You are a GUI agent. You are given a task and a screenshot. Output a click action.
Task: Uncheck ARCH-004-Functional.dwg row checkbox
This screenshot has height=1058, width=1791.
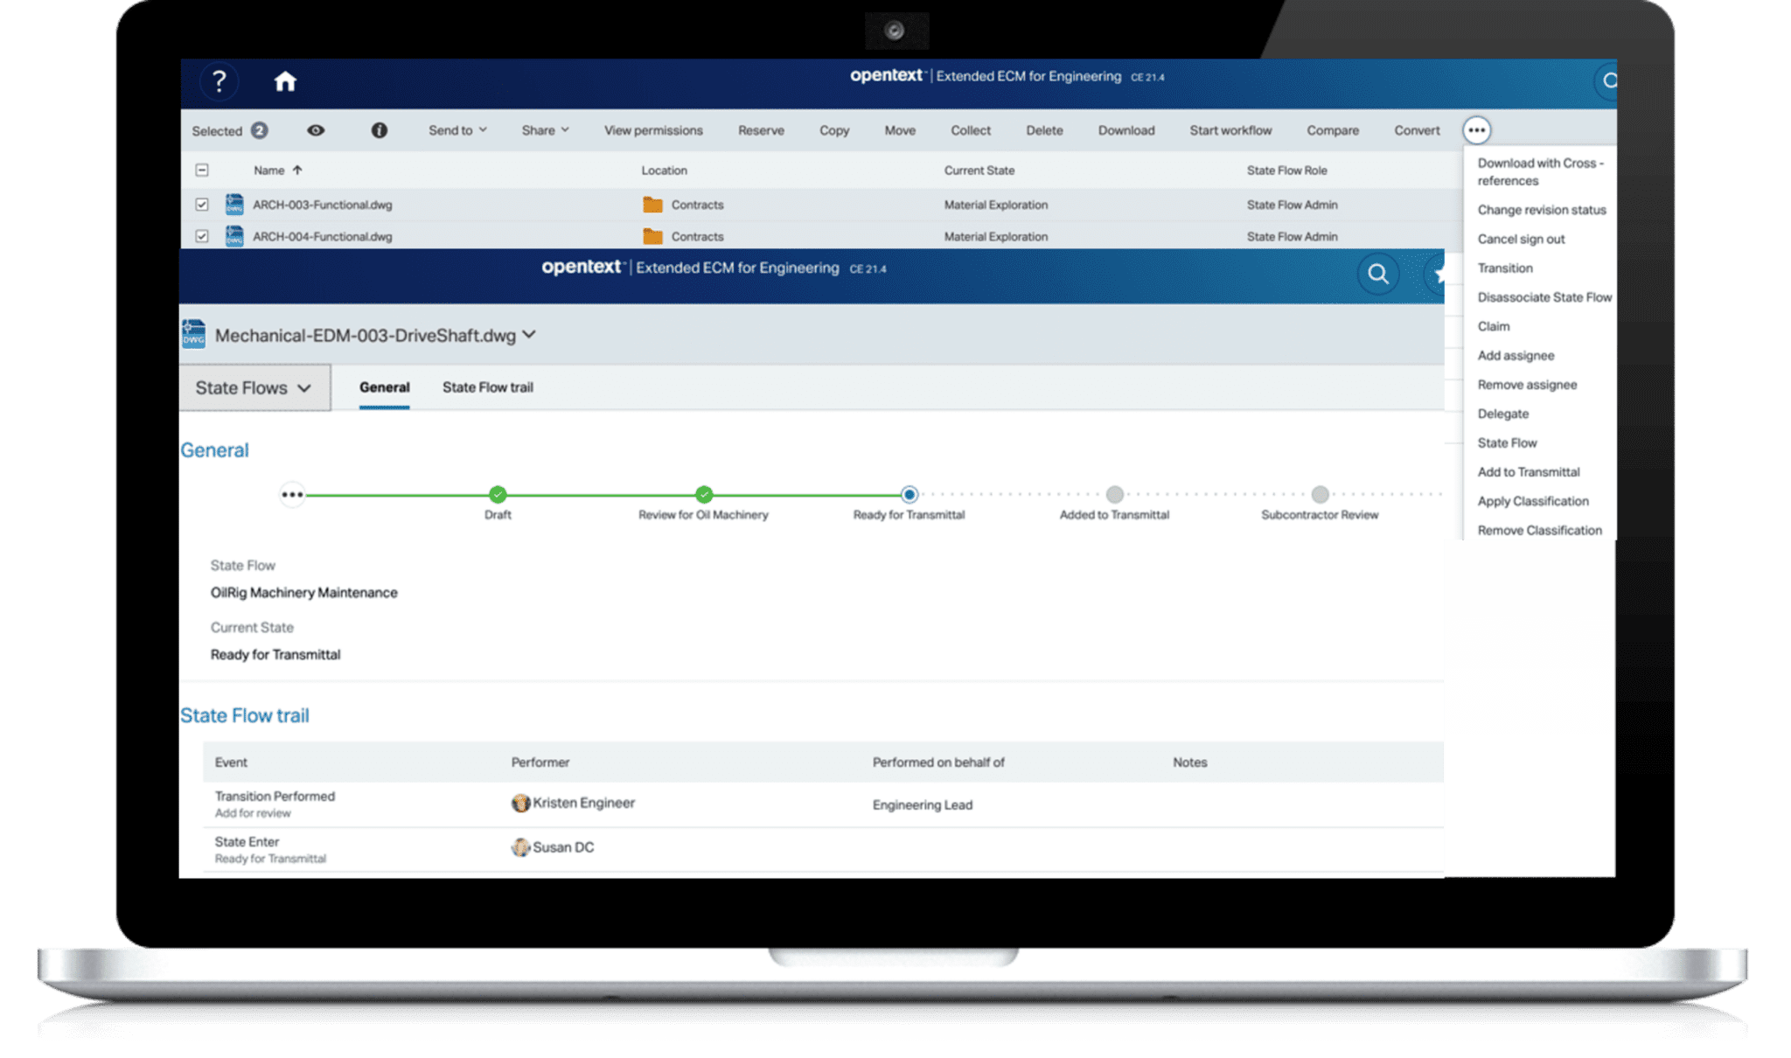(200, 236)
